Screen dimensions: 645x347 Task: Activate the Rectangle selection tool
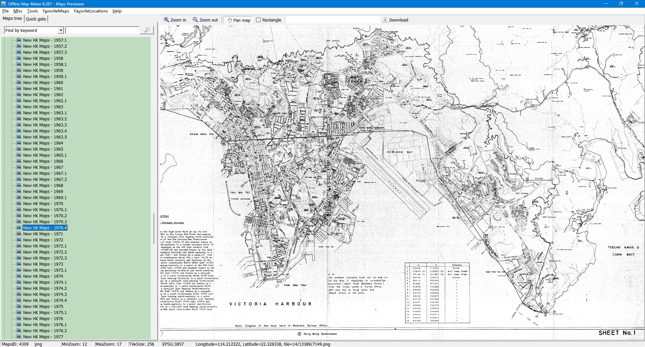click(258, 20)
